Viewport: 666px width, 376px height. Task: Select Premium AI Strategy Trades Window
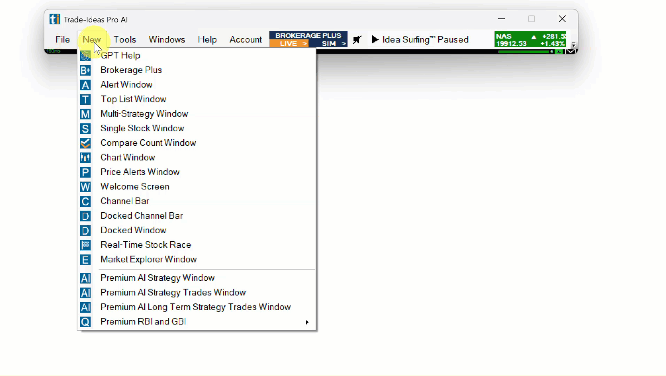pos(196,293)
